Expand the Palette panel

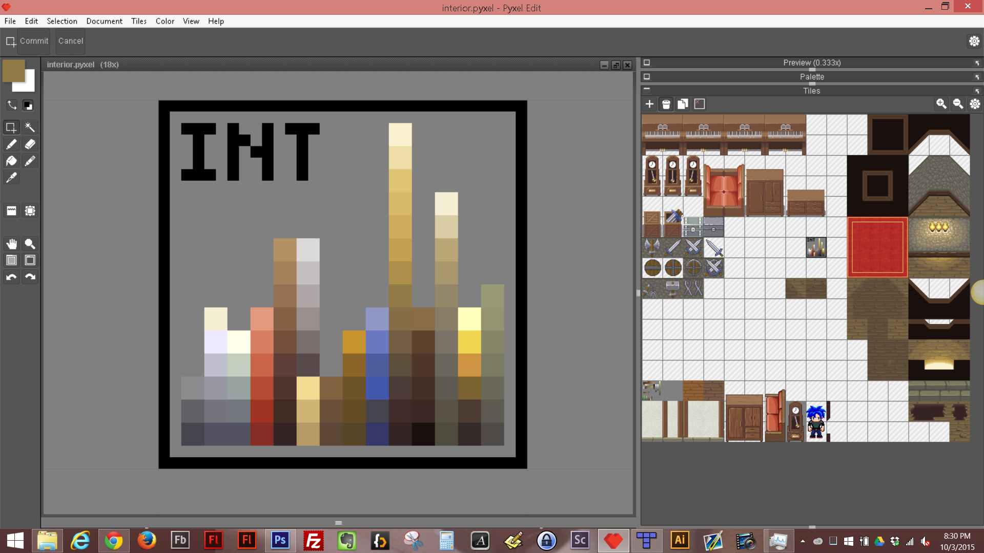point(647,76)
